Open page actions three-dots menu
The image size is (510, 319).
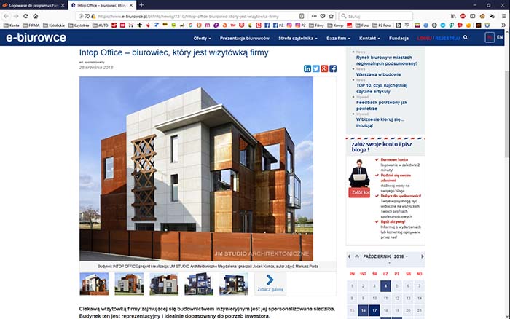point(314,16)
